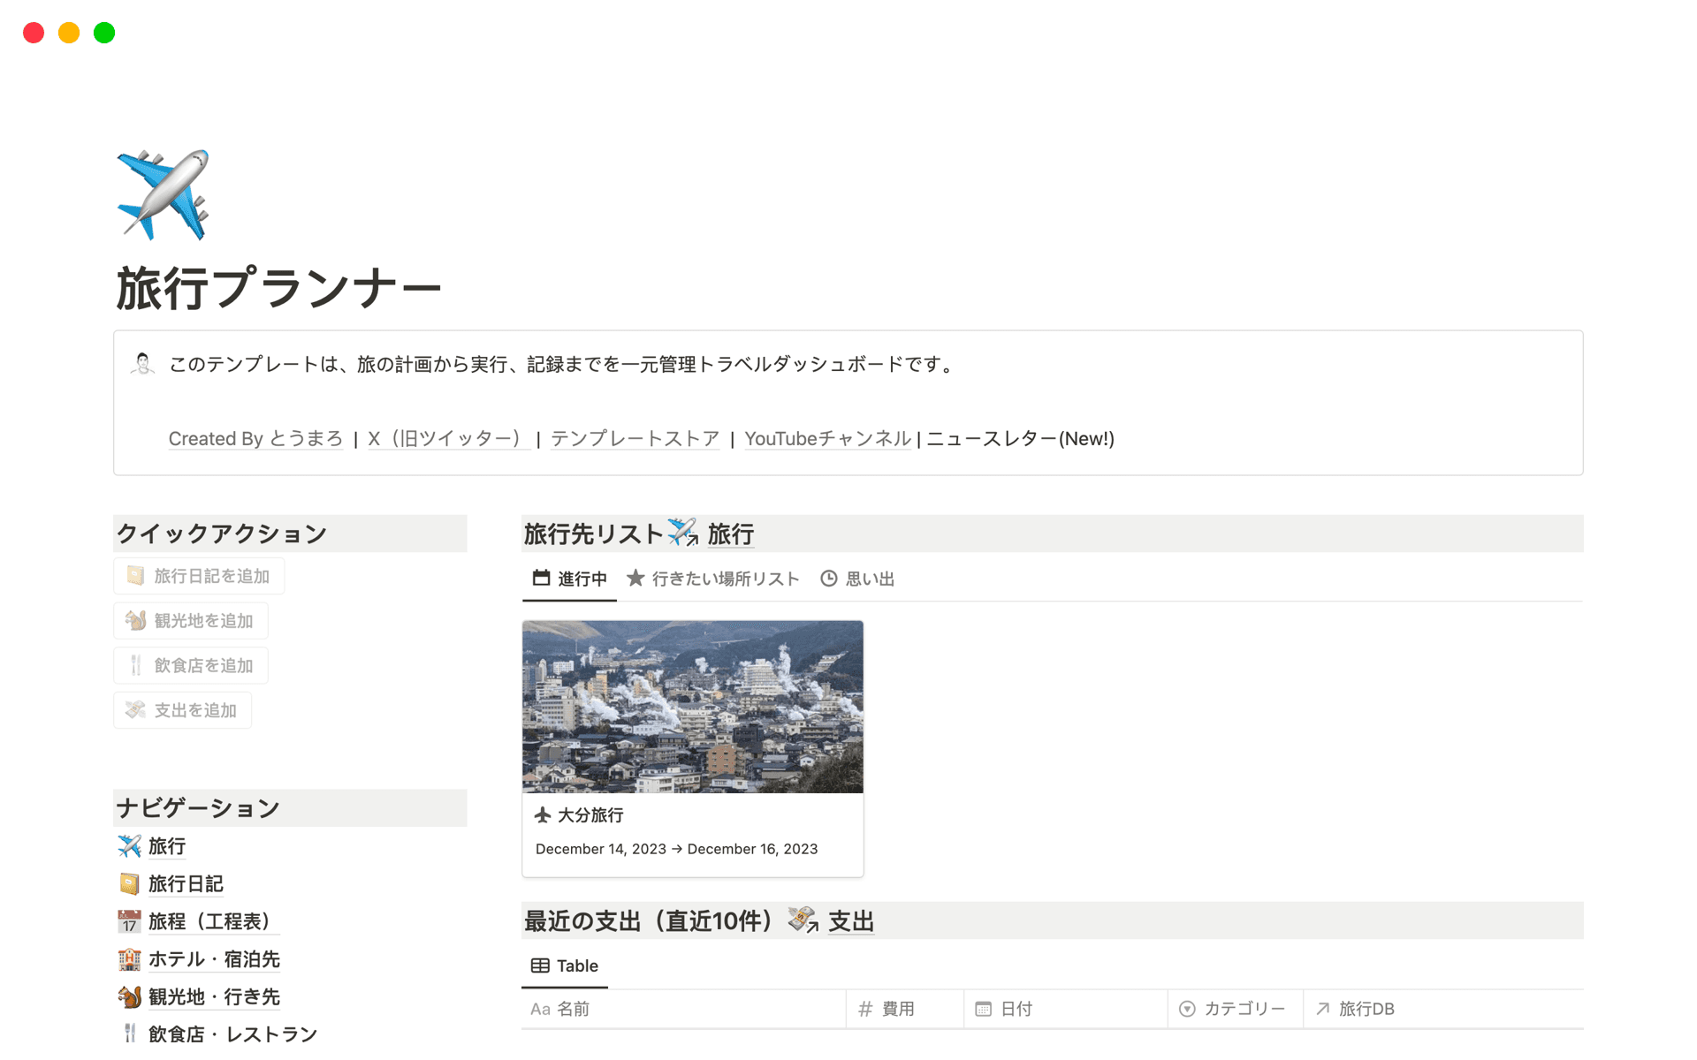Screen dimensions: 1697x1060
Task: Click the scroll icon on 観光地を追加 button
Action: pyautogui.click(x=135, y=620)
